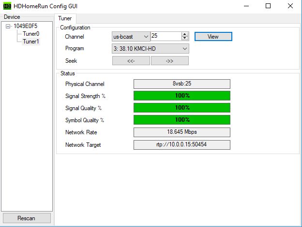Click the Signal Quality % label

[x=83, y=108]
